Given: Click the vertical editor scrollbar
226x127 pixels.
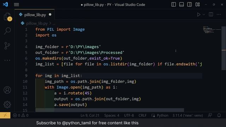Looking at the screenshot, I should coord(224,48).
